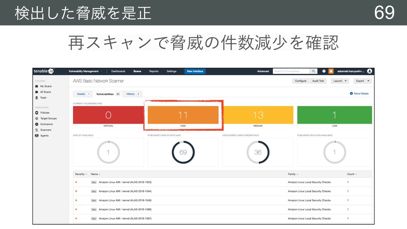Open vulnerability kernel (ALAS-2018-1044)
Screen dimensions: 407x229
coord(125,191)
